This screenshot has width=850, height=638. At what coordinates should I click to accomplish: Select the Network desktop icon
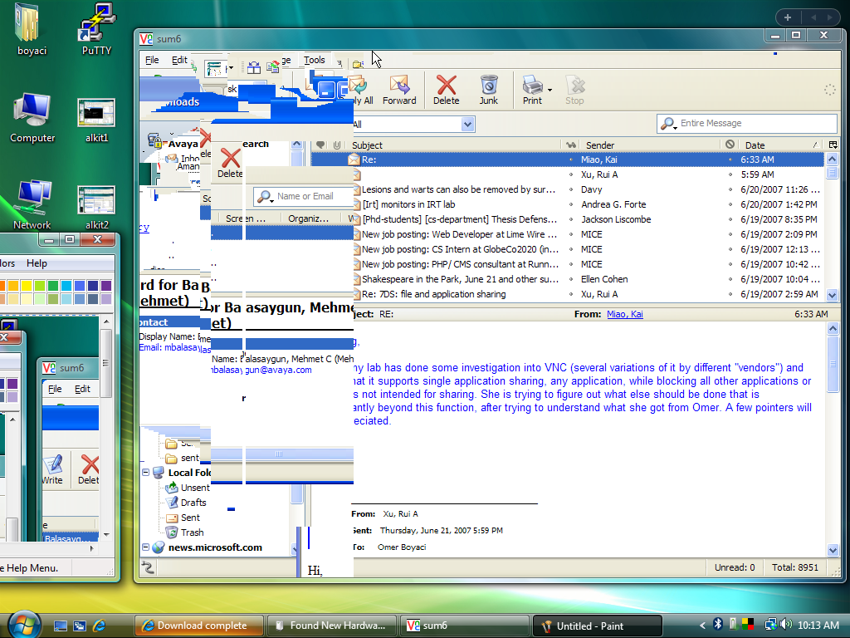click(32, 204)
